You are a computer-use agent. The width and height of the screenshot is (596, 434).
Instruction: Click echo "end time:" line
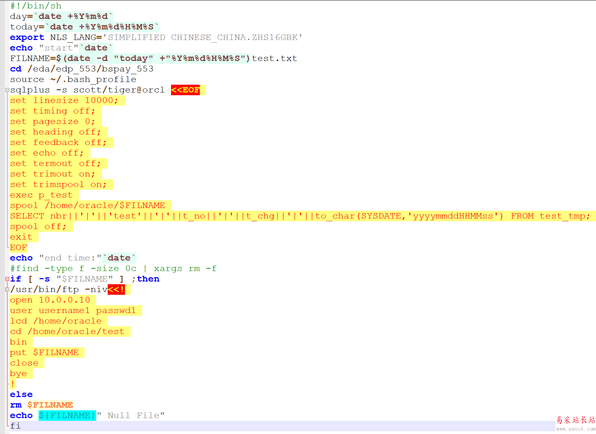point(73,258)
